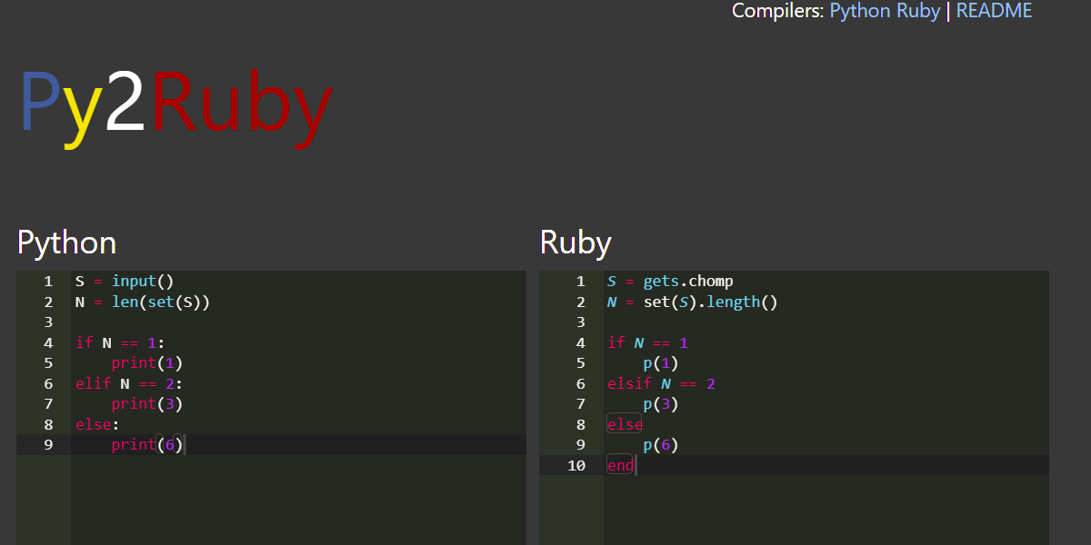The width and height of the screenshot is (1091, 545).
Task: Click 'elsif N == 2' in Ruby editor
Action: coord(661,383)
